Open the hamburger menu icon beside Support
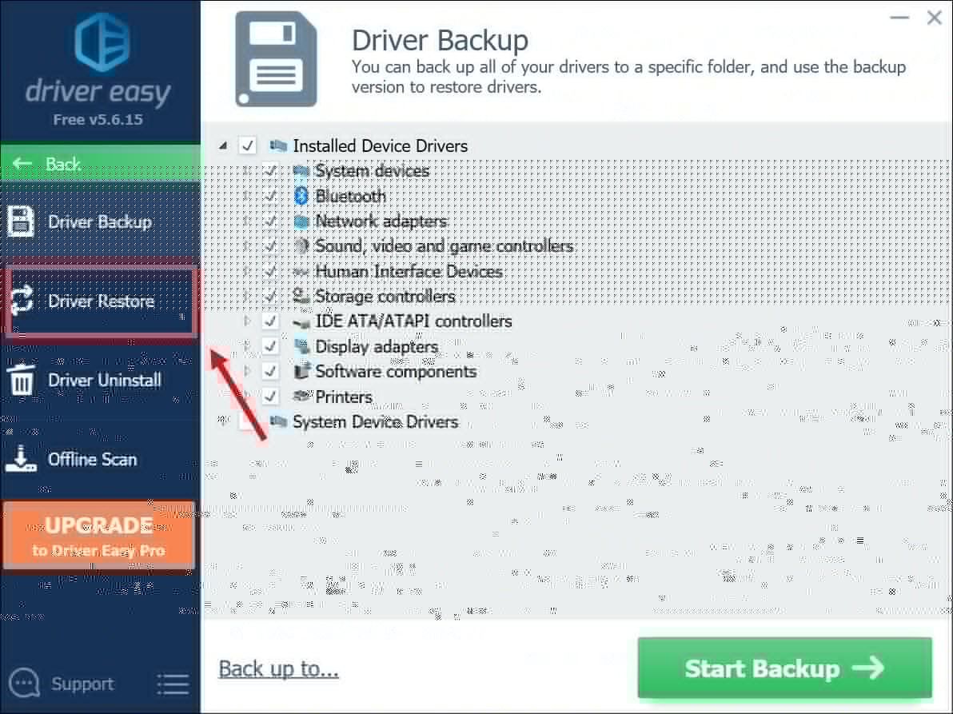 pos(173,684)
